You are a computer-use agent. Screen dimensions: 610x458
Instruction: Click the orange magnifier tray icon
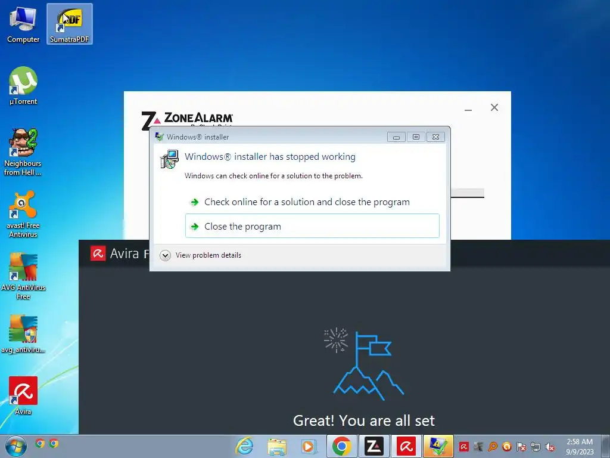point(493,447)
